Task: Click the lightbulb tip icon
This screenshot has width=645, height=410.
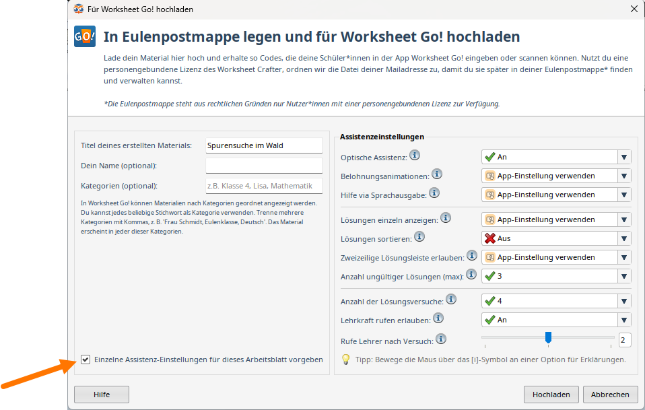Action: coord(346,360)
